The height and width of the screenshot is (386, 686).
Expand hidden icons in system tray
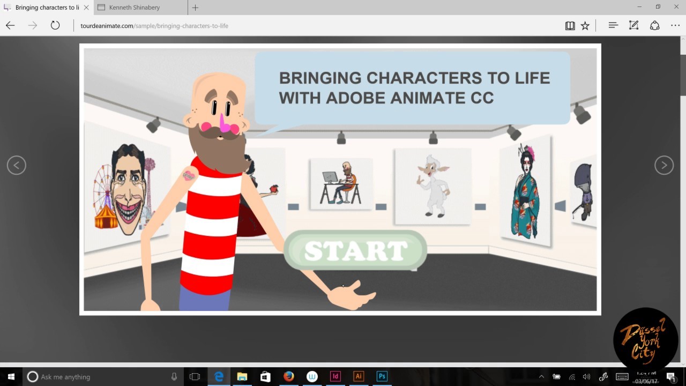coord(541,376)
